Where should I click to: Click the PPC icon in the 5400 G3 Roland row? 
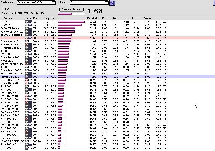(30, 28)
